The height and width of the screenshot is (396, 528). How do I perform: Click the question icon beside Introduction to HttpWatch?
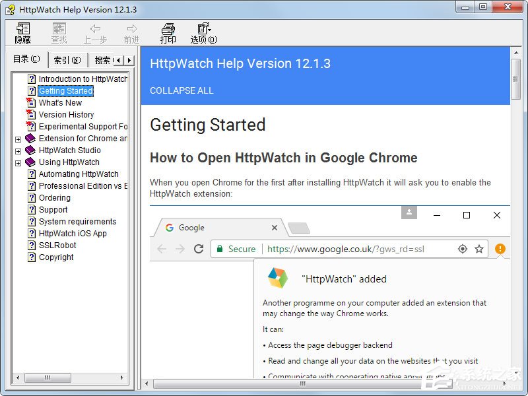[31, 79]
